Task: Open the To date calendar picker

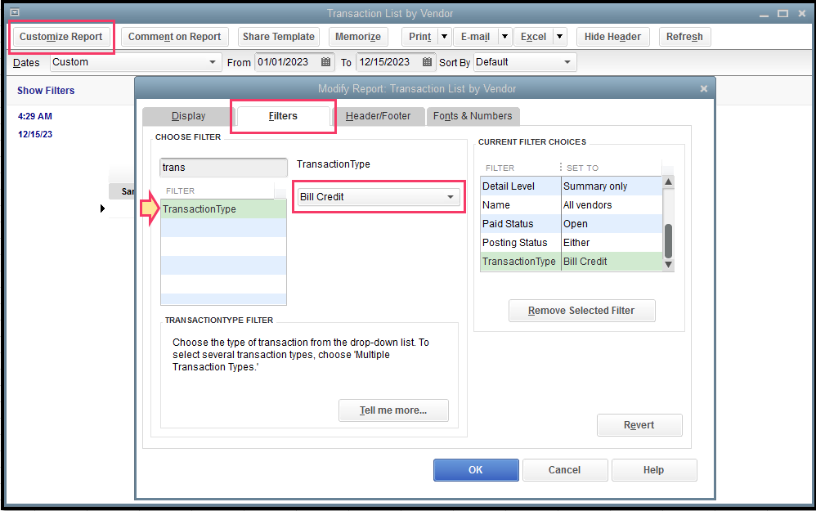Action: (428, 62)
